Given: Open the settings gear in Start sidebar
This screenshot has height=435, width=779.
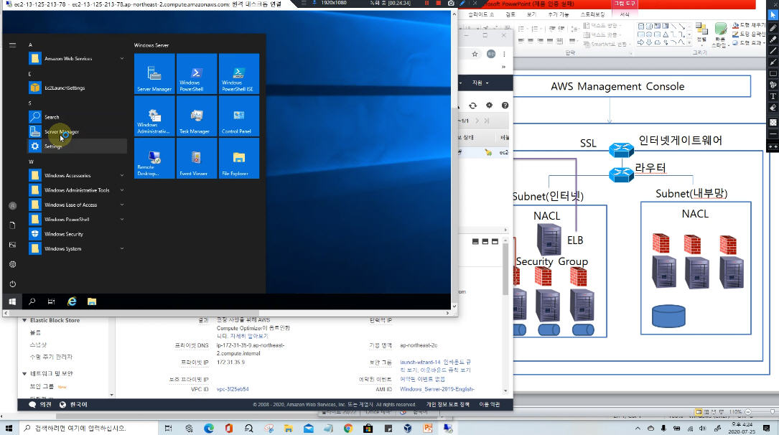Looking at the screenshot, I should tap(12, 264).
